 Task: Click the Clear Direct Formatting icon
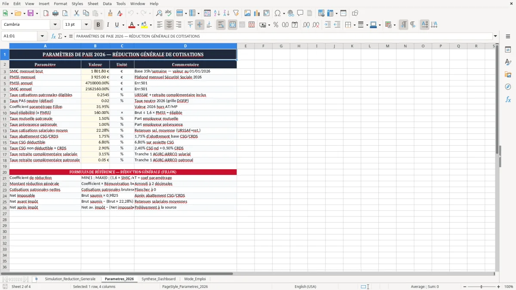click(x=119, y=13)
